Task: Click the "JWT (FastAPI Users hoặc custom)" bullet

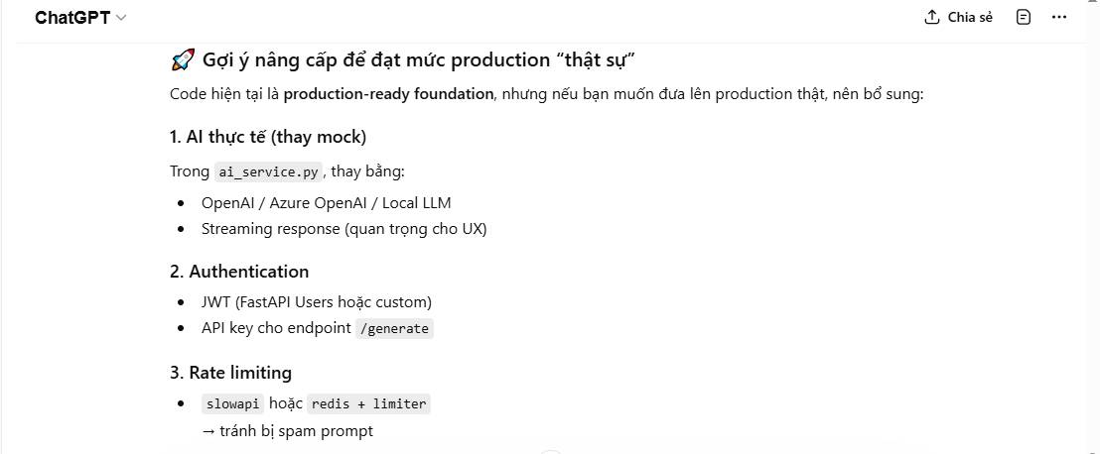Action: (x=316, y=302)
